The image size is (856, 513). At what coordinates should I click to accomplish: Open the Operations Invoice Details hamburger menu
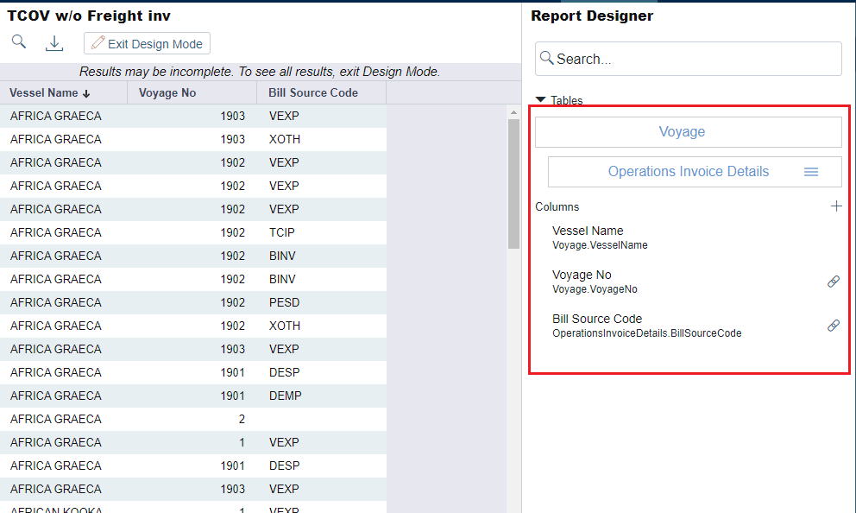(x=811, y=172)
